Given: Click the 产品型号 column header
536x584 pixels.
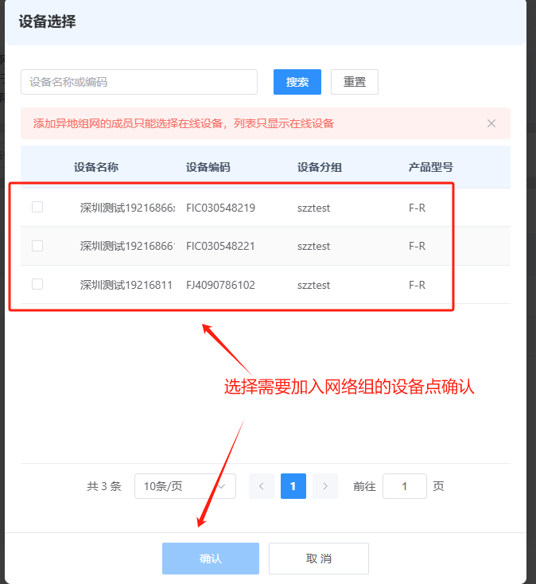Looking at the screenshot, I should point(431,167).
